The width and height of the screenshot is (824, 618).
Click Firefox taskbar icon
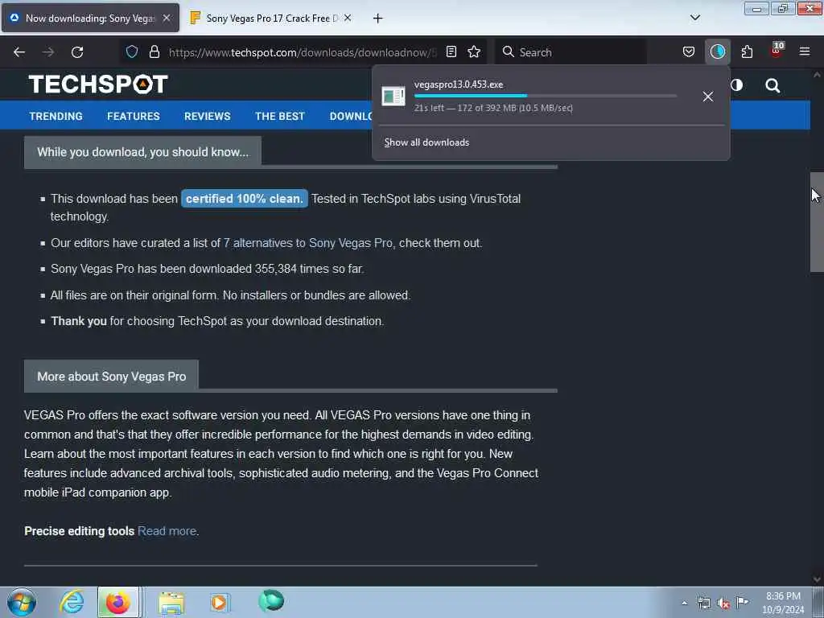[118, 602]
